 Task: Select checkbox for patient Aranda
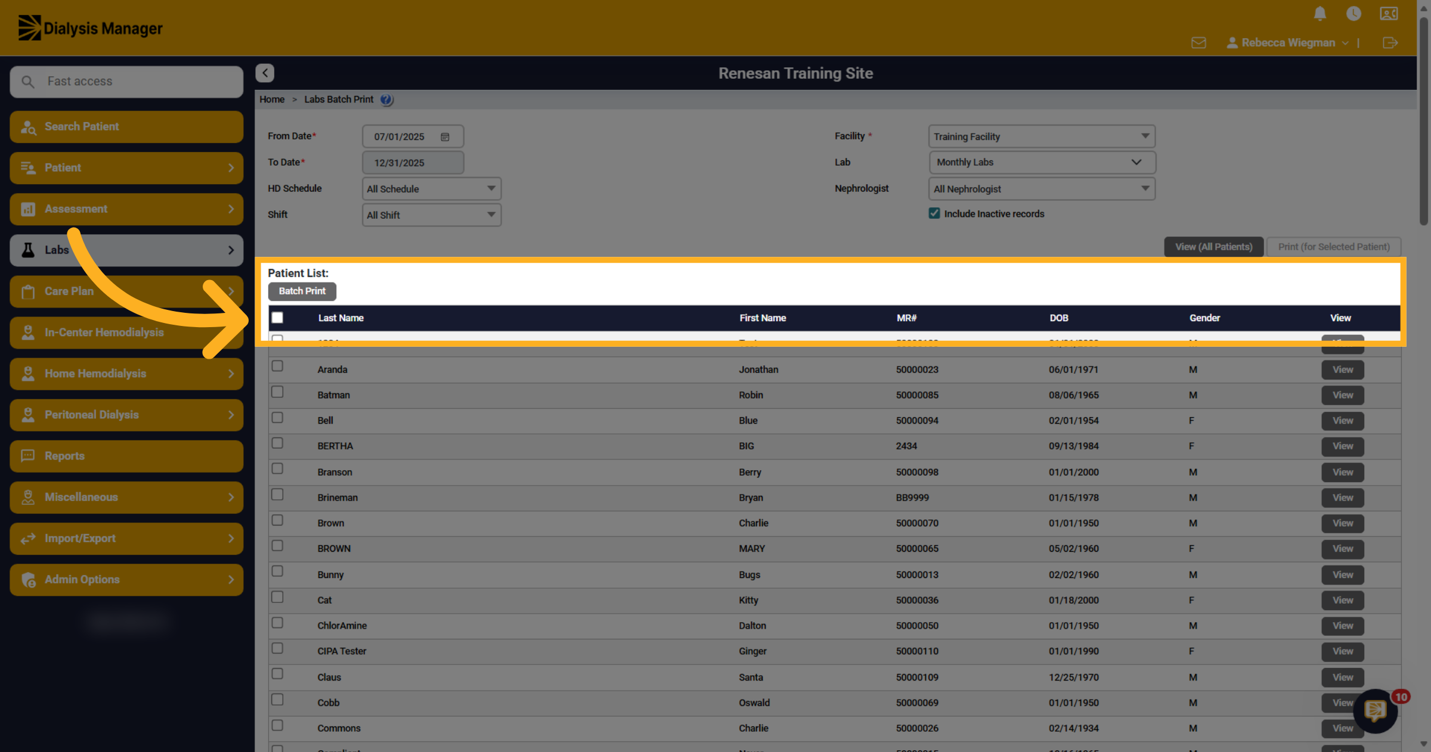pyautogui.click(x=277, y=366)
